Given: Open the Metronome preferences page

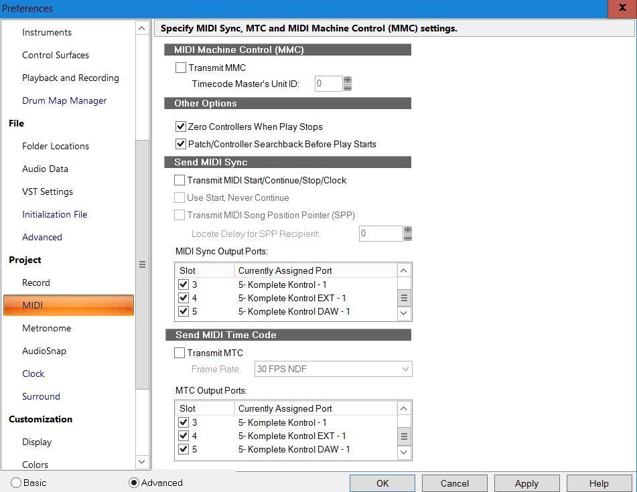Looking at the screenshot, I should point(46,328).
